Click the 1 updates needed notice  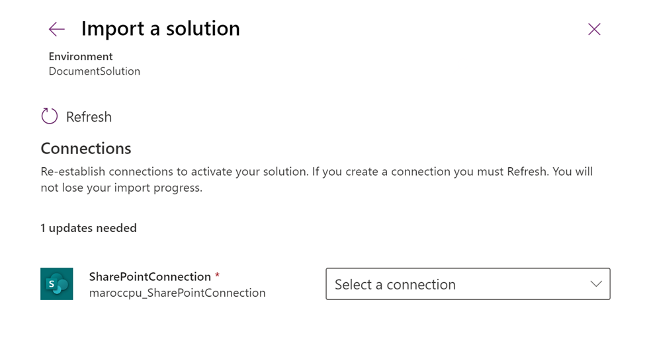[x=89, y=228]
